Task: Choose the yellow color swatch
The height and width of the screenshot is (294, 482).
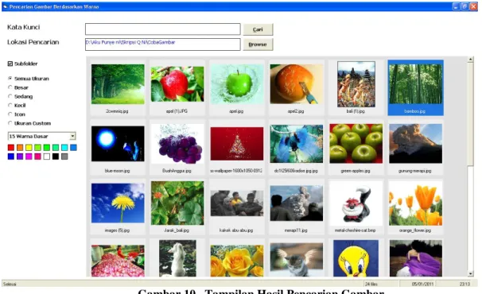Action: [x=29, y=148]
